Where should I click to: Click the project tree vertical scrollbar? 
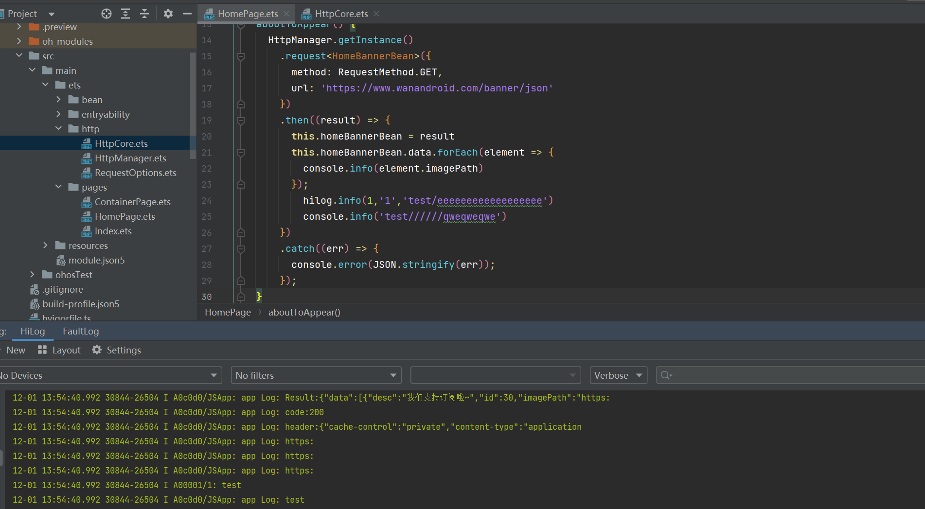click(193, 105)
